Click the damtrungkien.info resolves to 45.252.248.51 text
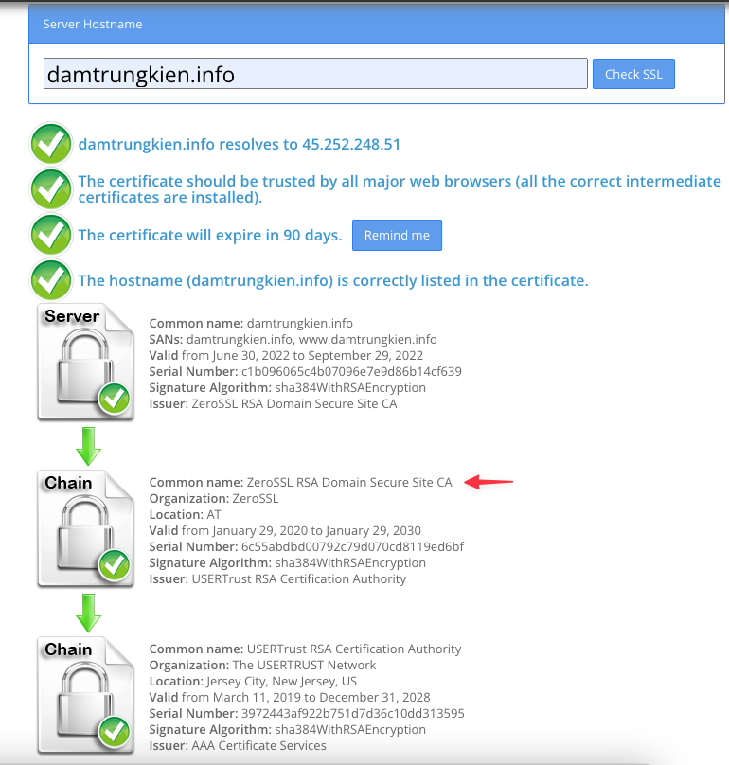This screenshot has width=729, height=765. 240,145
